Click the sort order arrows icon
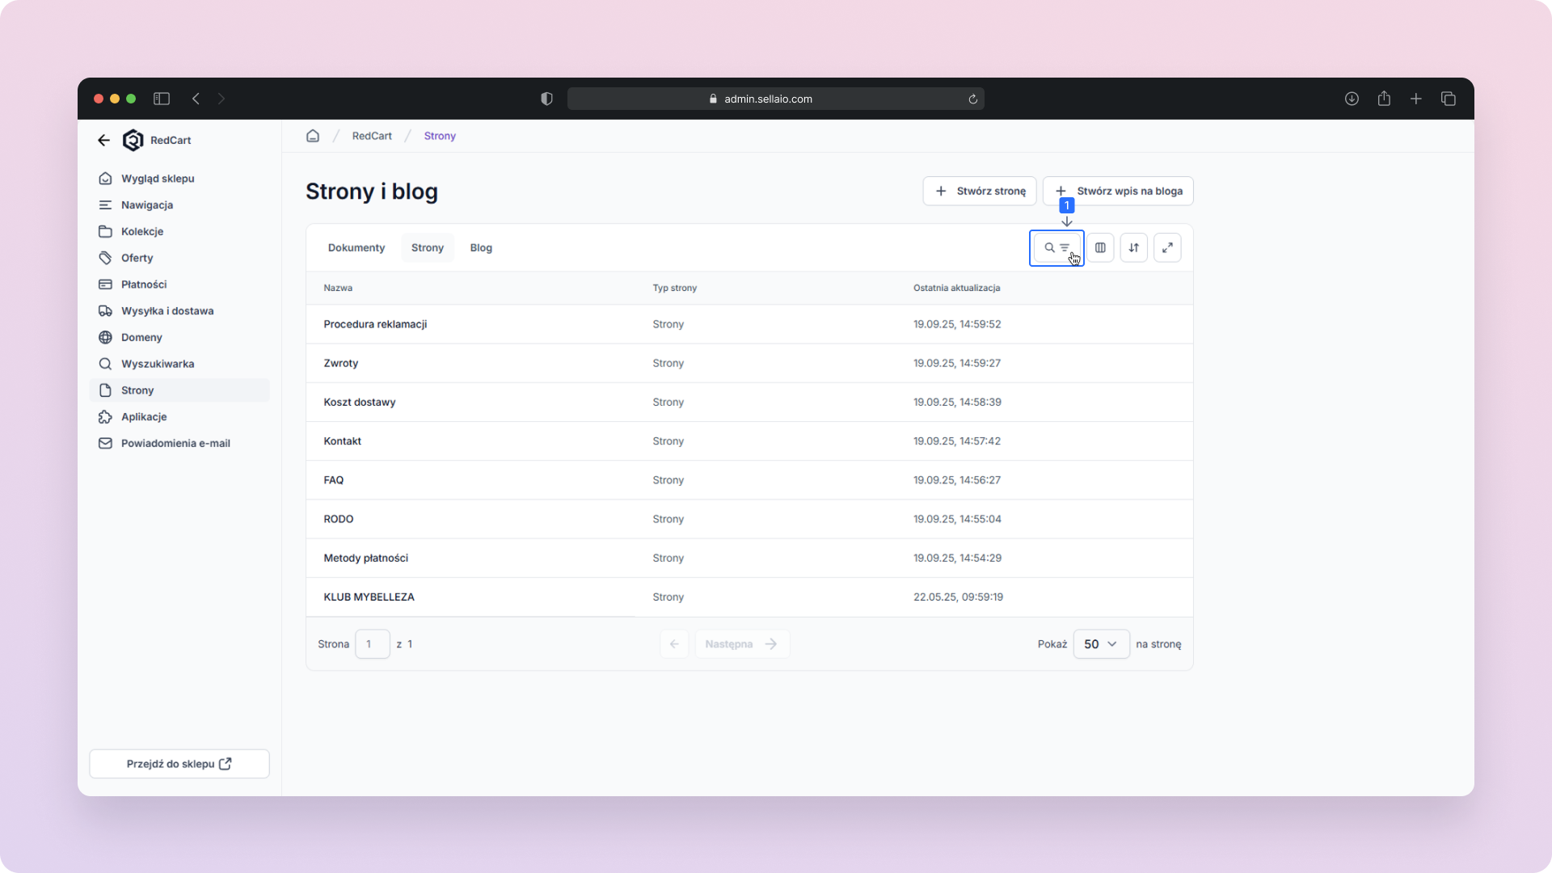The width and height of the screenshot is (1552, 873). tap(1133, 247)
